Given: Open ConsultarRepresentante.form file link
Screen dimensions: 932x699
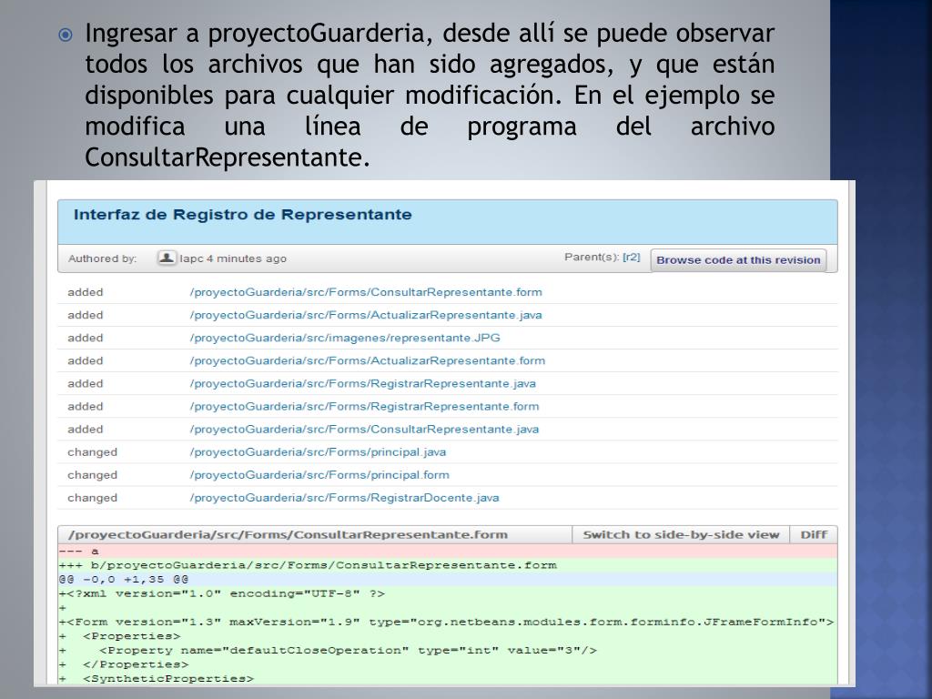Looking at the screenshot, I should pos(366,292).
